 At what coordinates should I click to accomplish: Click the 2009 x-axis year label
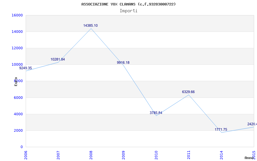click(123, 155)
